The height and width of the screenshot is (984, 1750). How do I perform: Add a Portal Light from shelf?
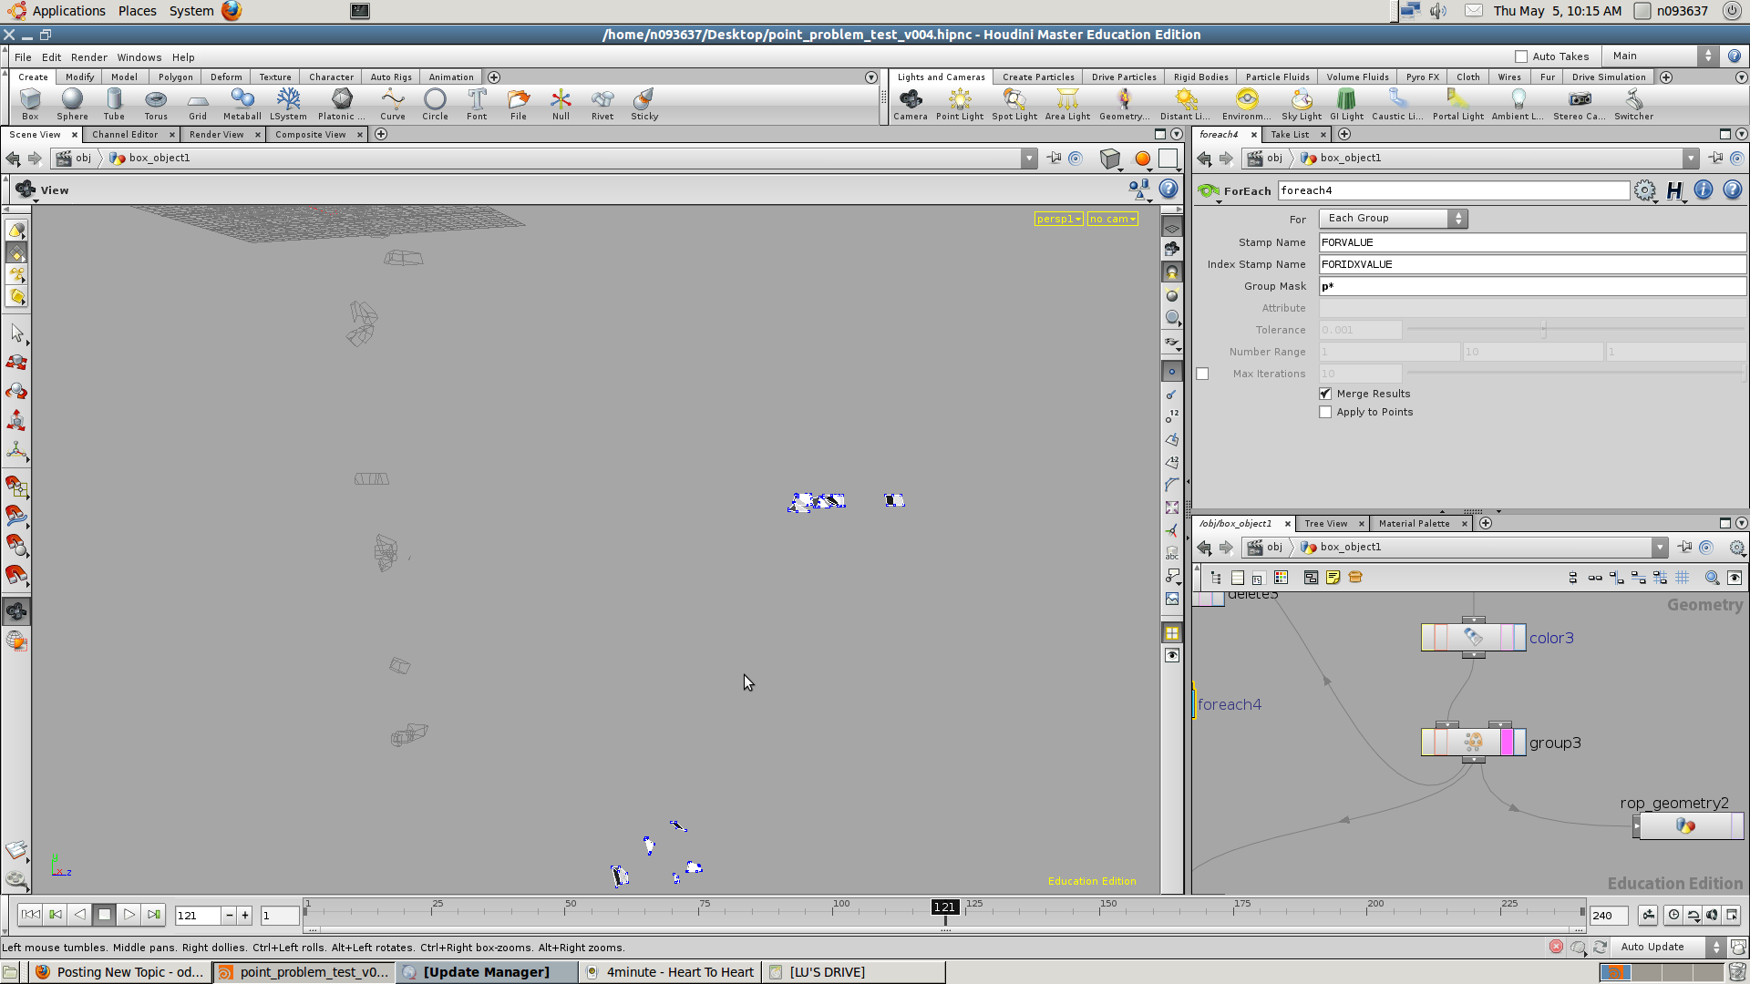[1458, 104]
